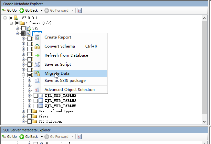Image resolution: width=211 pixels, height=144 pixels.
Task: Choose Create Report from context menu
Action: pos(70,37)
